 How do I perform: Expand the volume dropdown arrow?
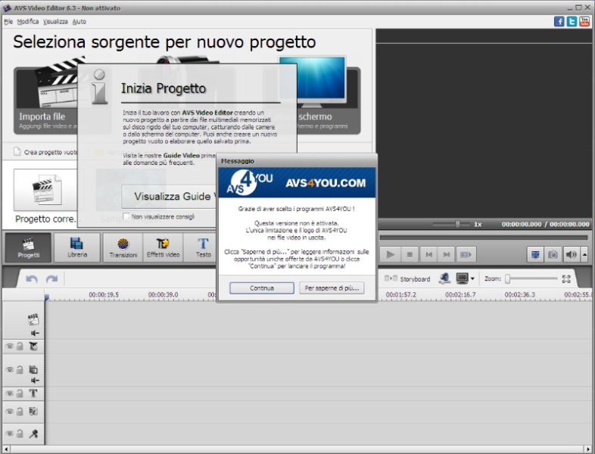click(584, 255)
